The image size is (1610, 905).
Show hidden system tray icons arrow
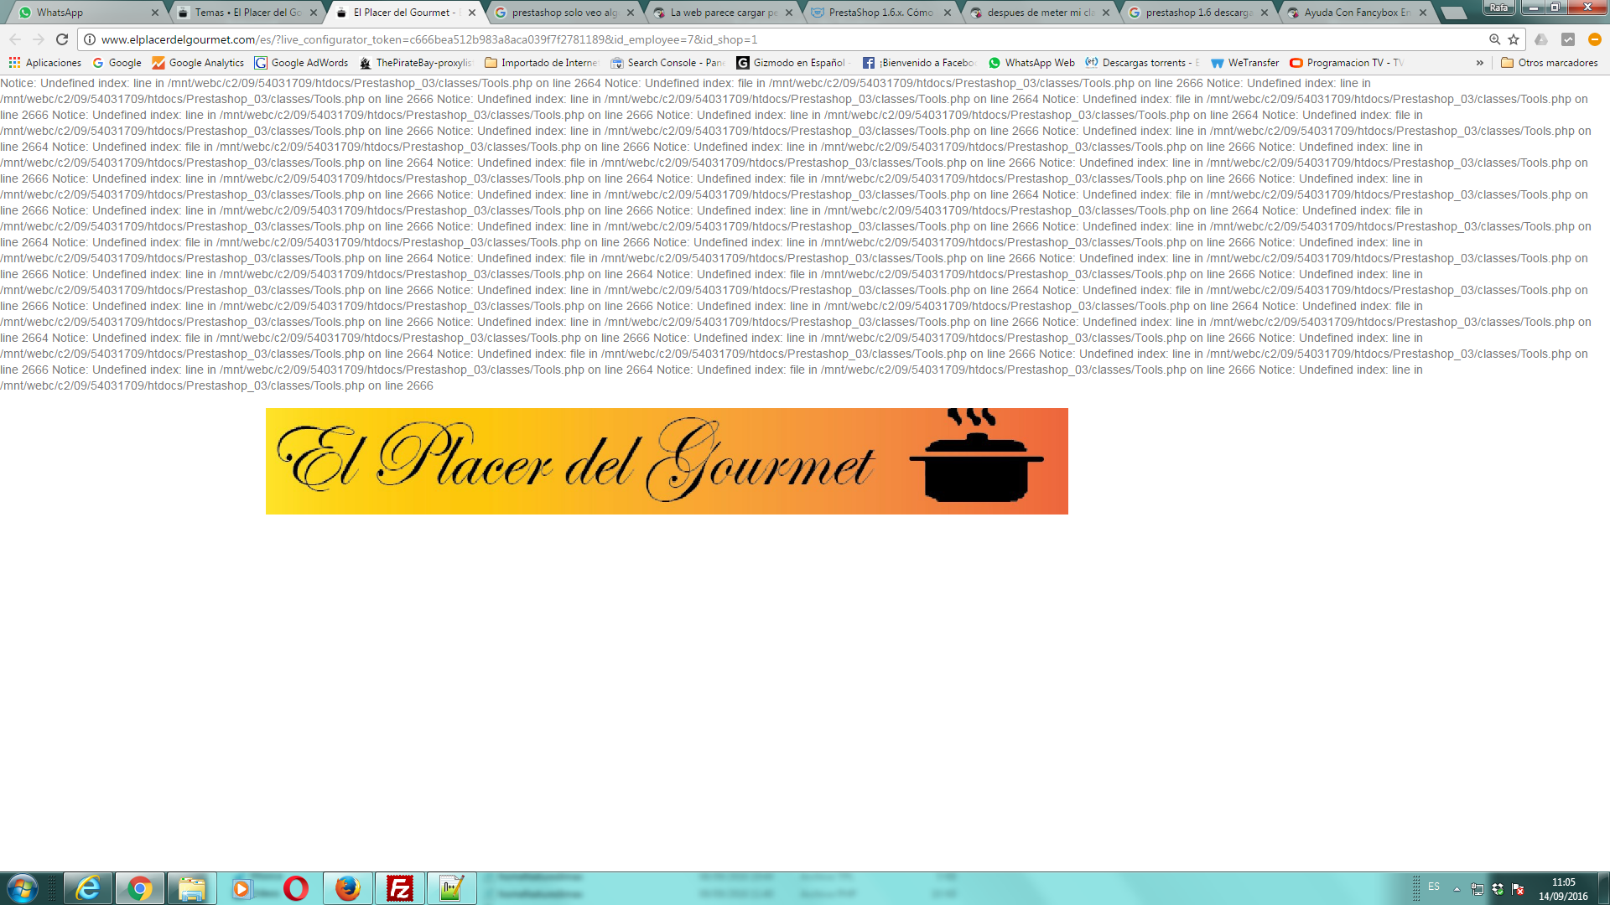click(x=1457, y=889)
